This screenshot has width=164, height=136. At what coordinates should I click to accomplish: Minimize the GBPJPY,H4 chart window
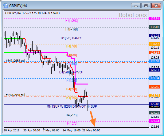(136, 6)
